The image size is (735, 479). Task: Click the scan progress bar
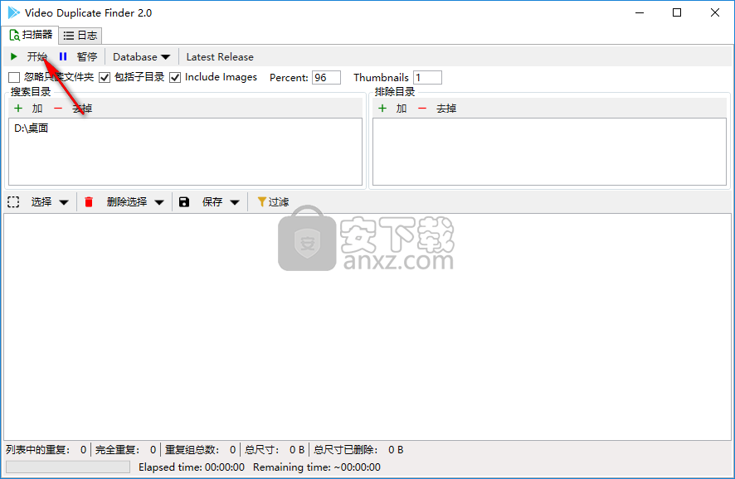coord(68,467)
